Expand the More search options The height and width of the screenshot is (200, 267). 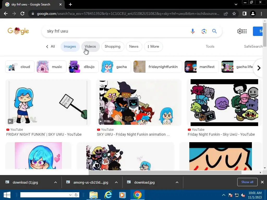pos(153,46)
